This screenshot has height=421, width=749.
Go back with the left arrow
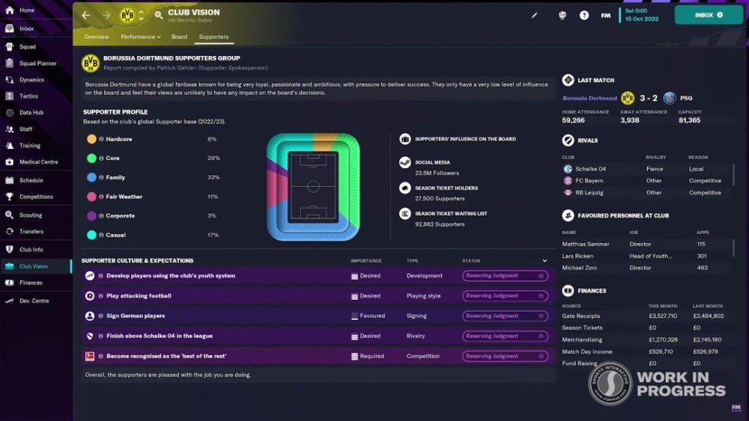coord(86,15)
